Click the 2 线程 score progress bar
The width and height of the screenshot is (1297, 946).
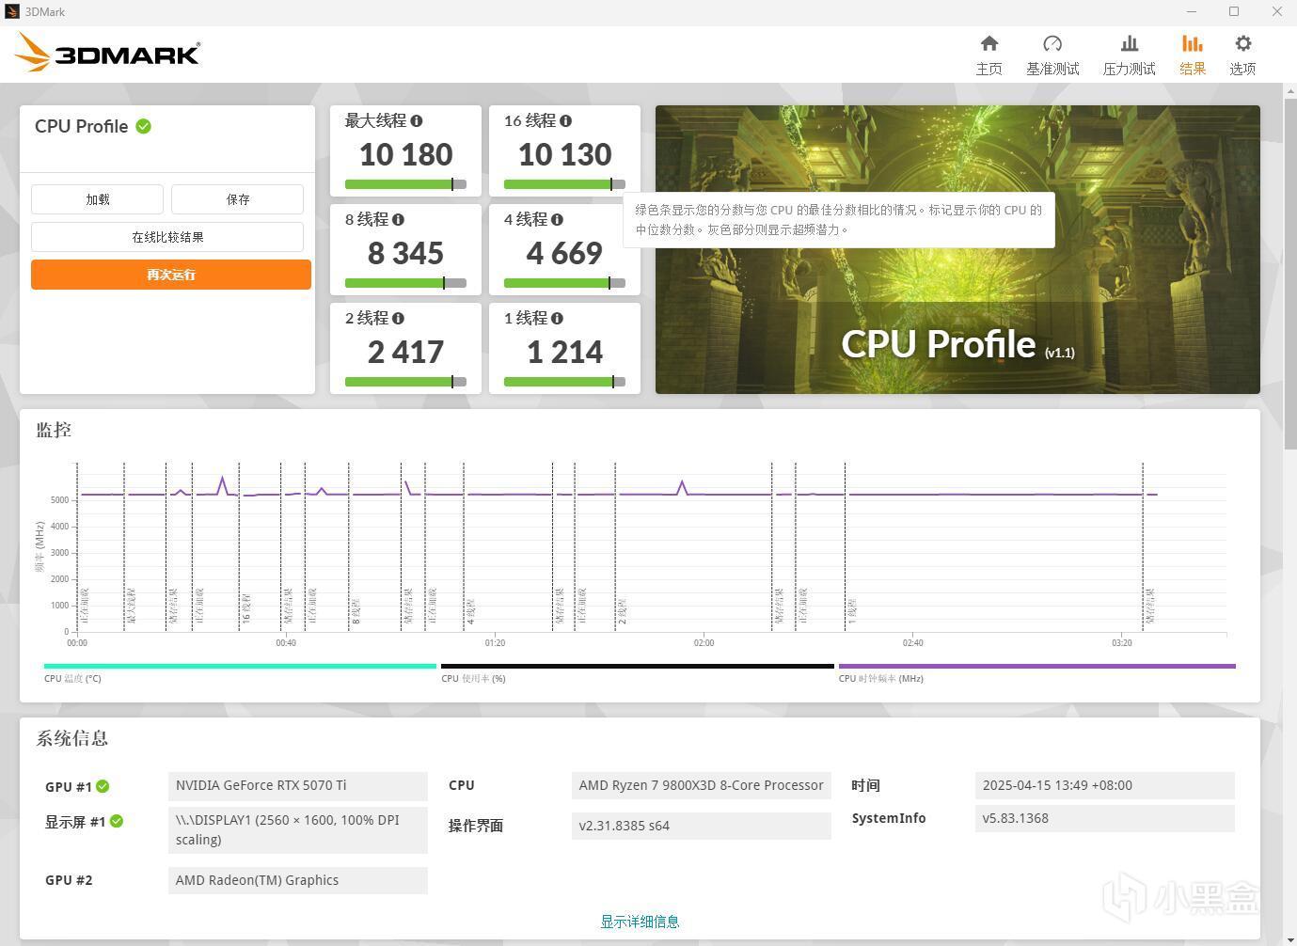[405, 382]
